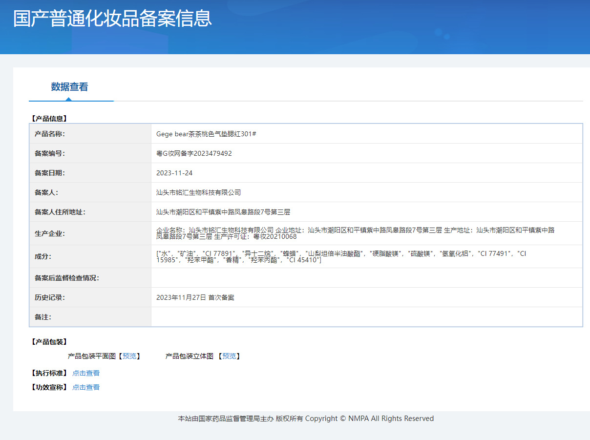This screenshot has height=440, width=590.
Task: Click the empty 备注 value cell
Action: [x=366, y=317]
